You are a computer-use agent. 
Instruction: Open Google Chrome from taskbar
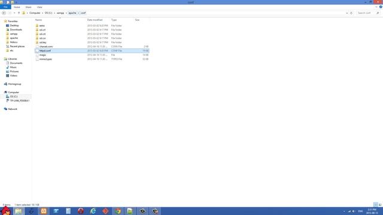118,211
